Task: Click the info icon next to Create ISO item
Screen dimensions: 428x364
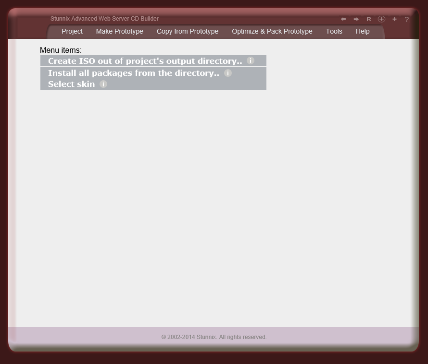Action: tap(250, 61)
